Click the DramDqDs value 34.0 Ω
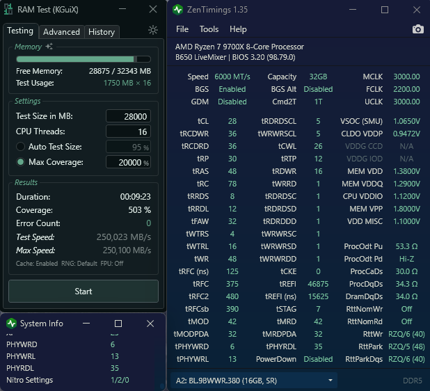 (x=406, y=296)
